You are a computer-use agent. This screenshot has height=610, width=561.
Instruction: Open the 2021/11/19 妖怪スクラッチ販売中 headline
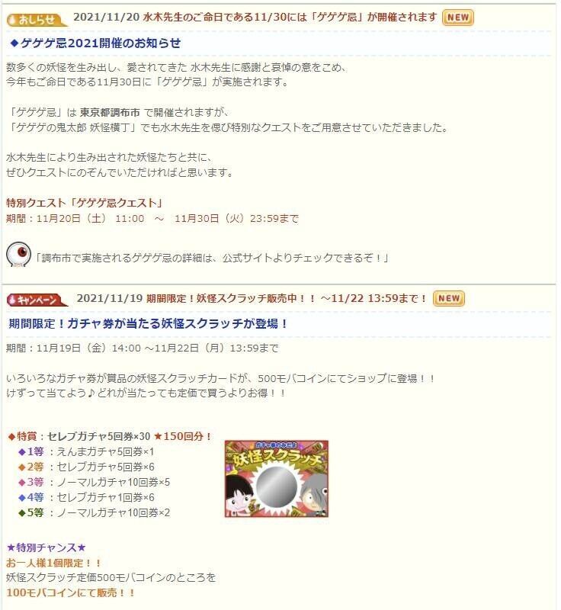[252, 298]
